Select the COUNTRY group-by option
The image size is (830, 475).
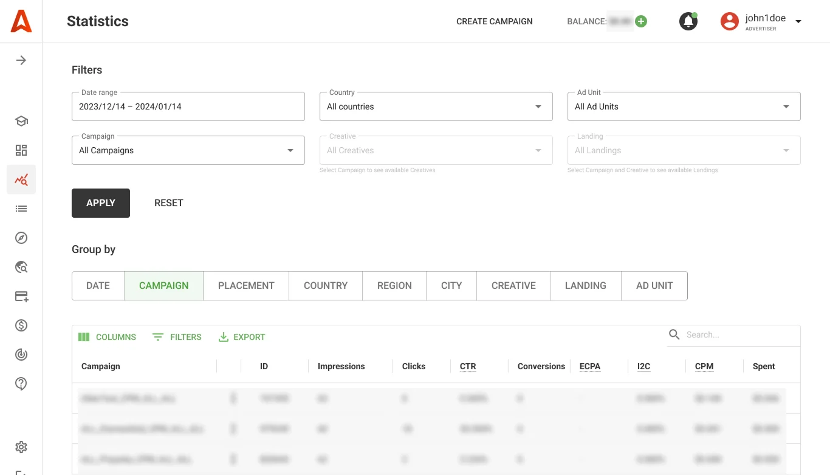coord(325,285)
